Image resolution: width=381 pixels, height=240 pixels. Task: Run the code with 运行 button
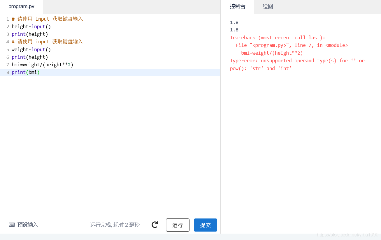point(178,225)
